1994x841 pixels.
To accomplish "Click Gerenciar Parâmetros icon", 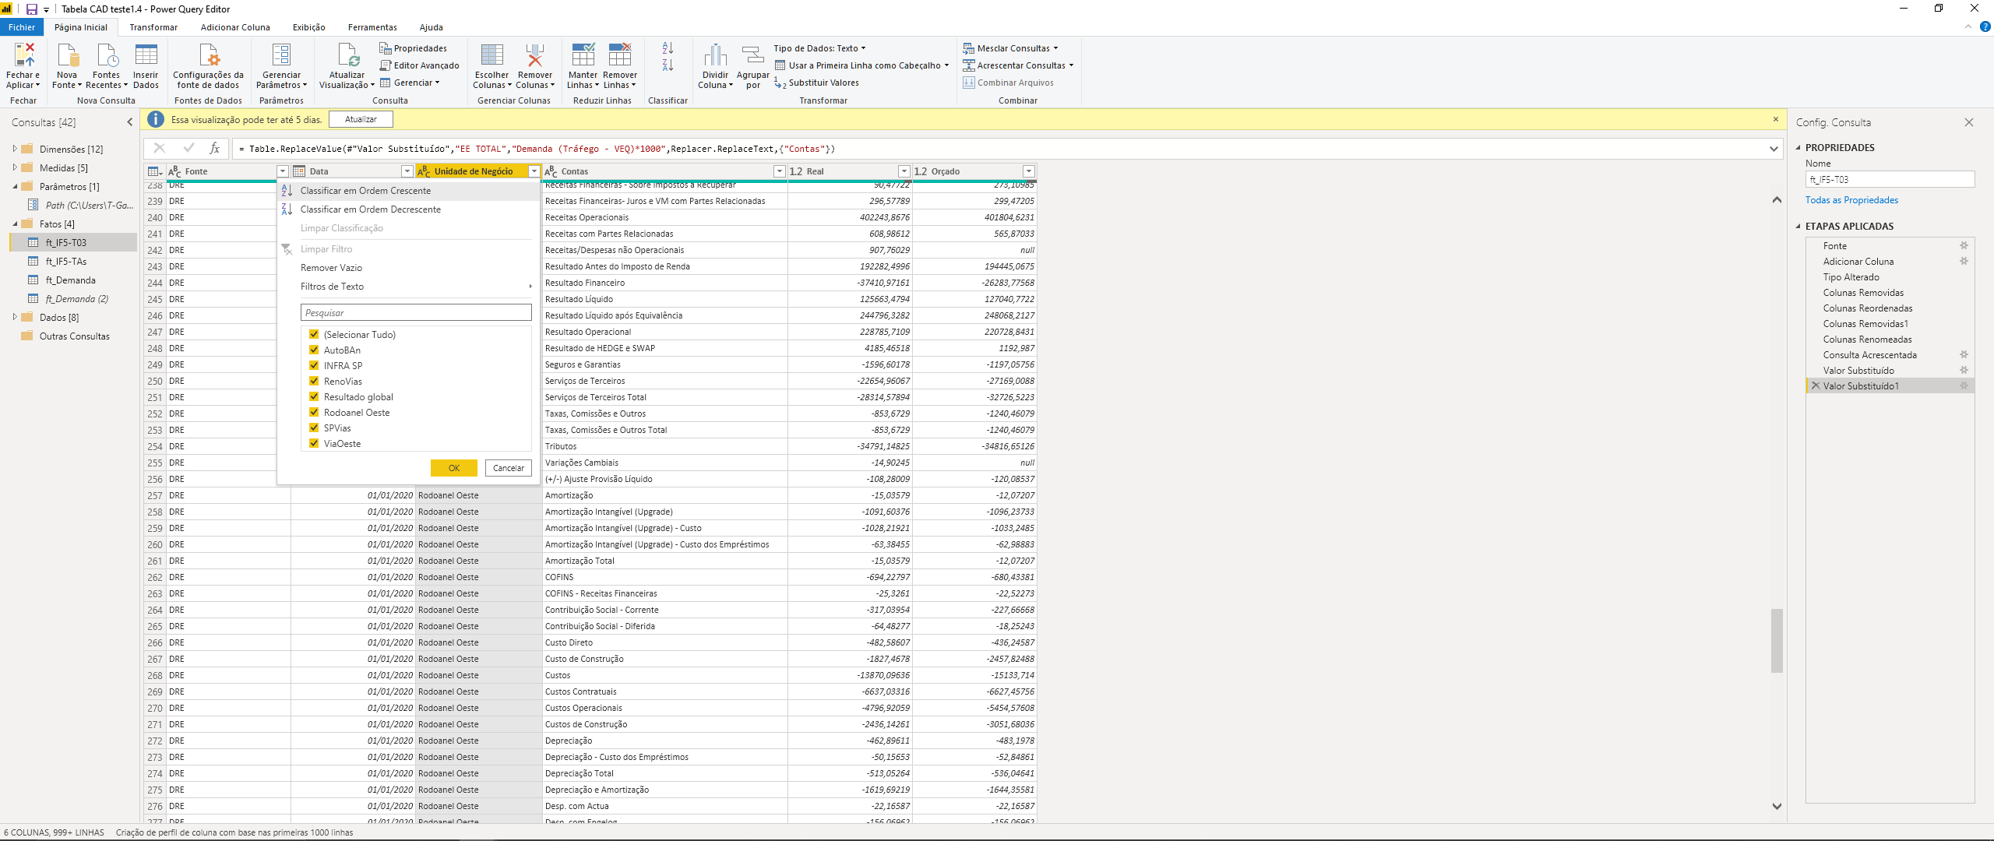I will [281, 55].
